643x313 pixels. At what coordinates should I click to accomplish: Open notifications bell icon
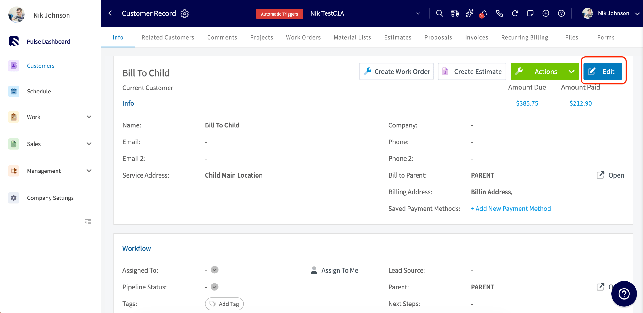pos(484,13)
